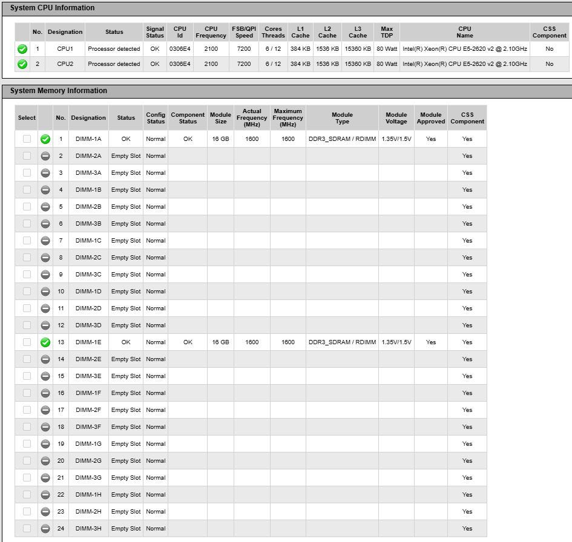Click the Module Type column header

coord(342,118)
